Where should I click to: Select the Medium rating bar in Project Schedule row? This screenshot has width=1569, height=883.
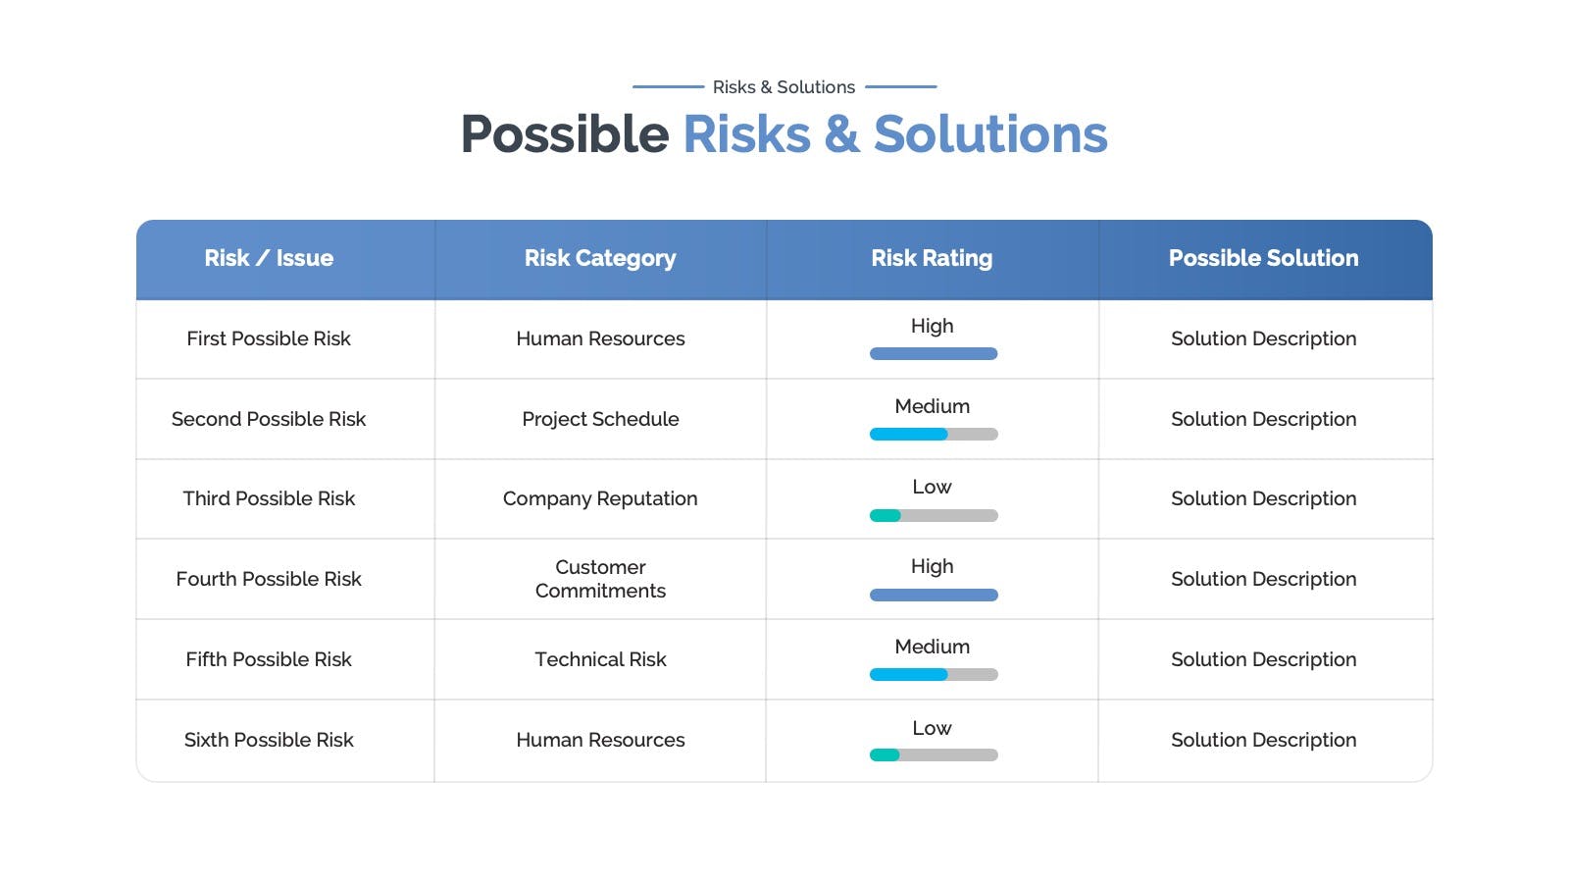click(x=934, y=435)
